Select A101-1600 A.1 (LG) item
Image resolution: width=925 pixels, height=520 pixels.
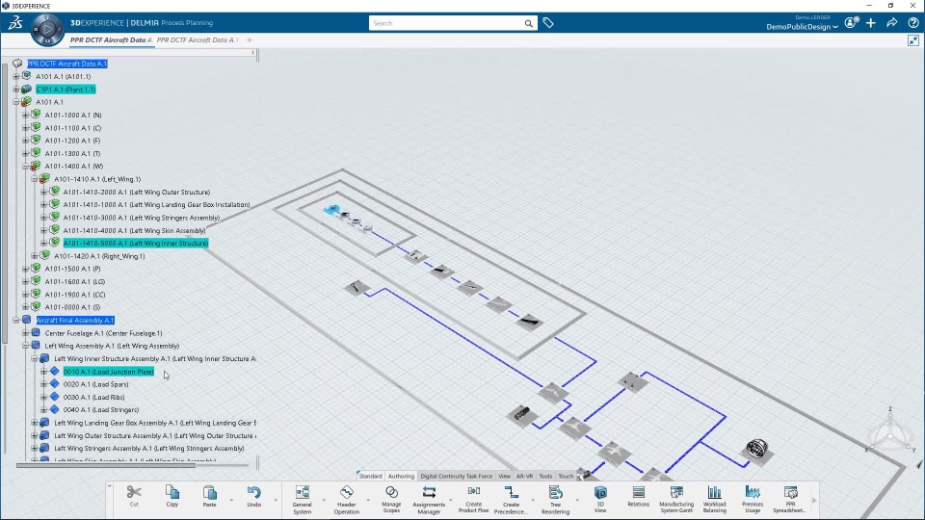point(75,282)
